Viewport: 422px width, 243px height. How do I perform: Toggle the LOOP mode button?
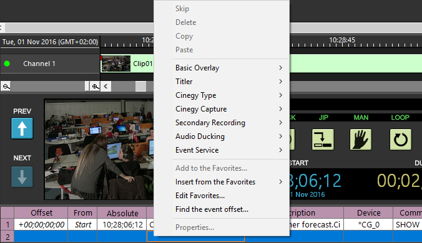click(401, 140)
